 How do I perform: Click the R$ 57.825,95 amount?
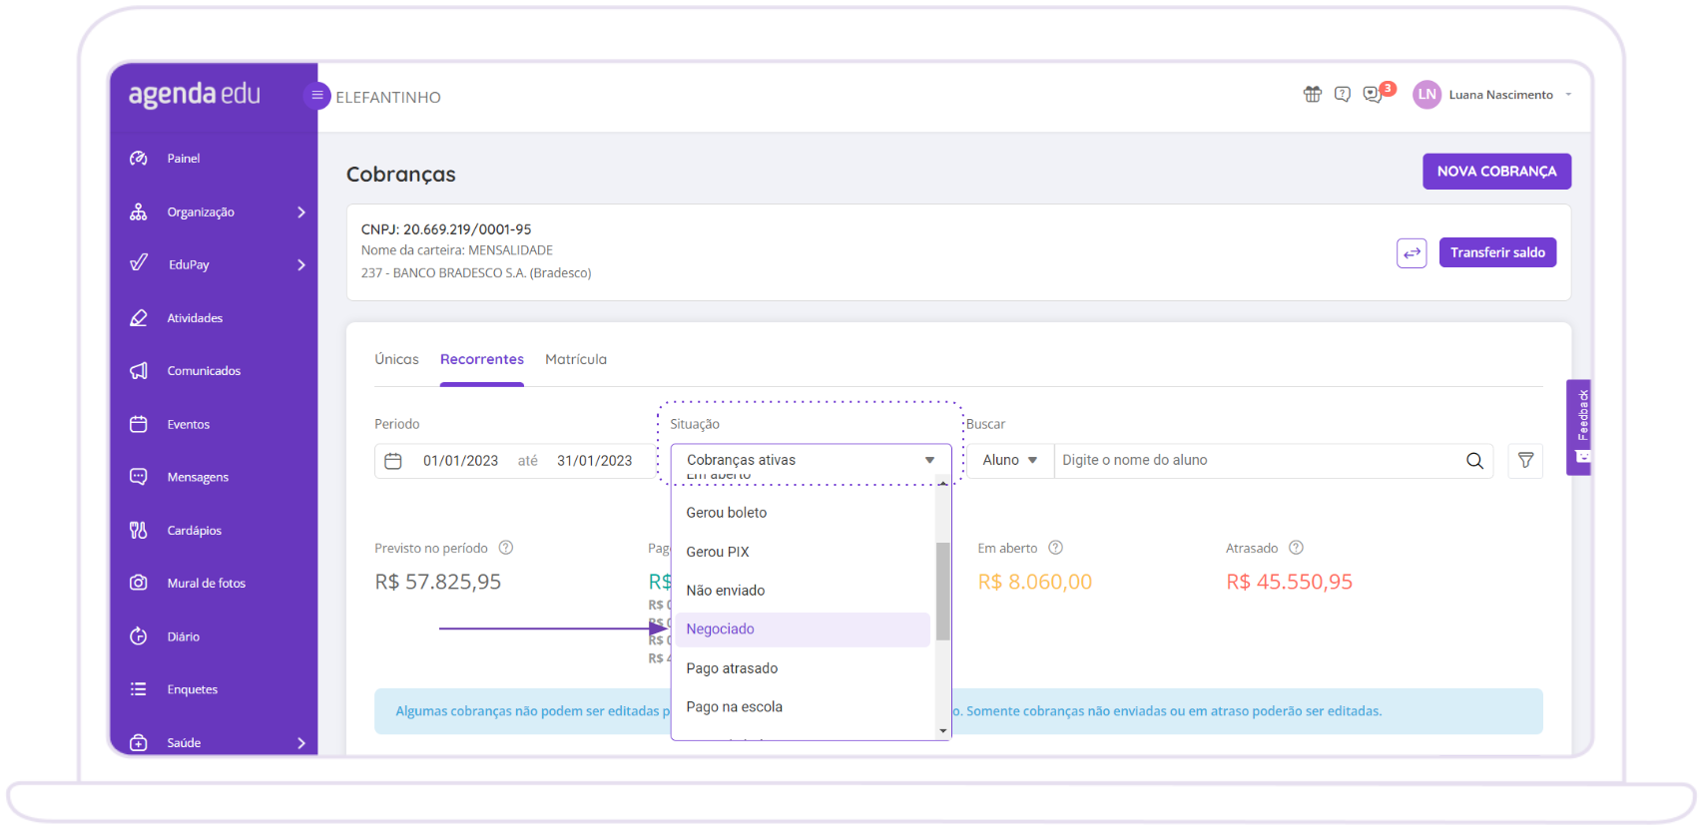pos(438,582)
